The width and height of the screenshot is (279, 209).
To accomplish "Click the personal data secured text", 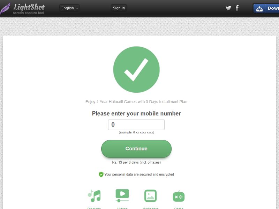I will pos(139,175).
